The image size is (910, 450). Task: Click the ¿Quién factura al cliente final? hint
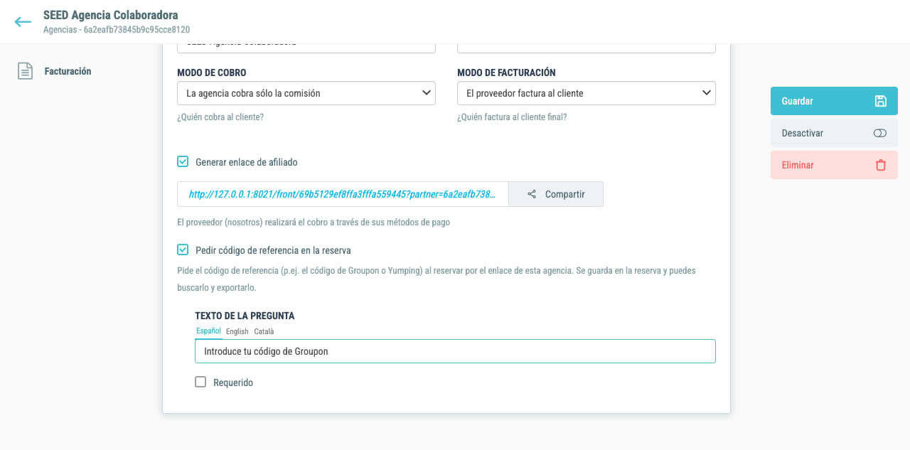(x=512, y=117)
